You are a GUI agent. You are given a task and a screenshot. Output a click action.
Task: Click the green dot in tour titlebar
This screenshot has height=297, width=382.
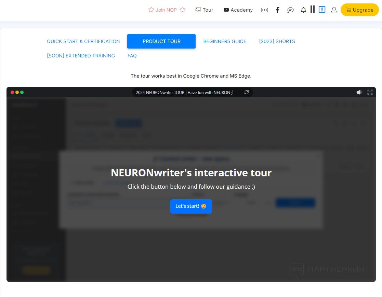point(22,92)
